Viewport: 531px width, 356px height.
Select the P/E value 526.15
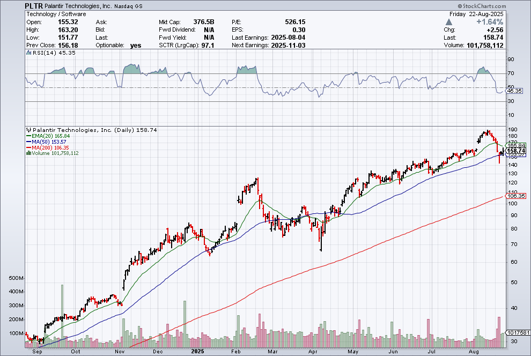[295, 22]
